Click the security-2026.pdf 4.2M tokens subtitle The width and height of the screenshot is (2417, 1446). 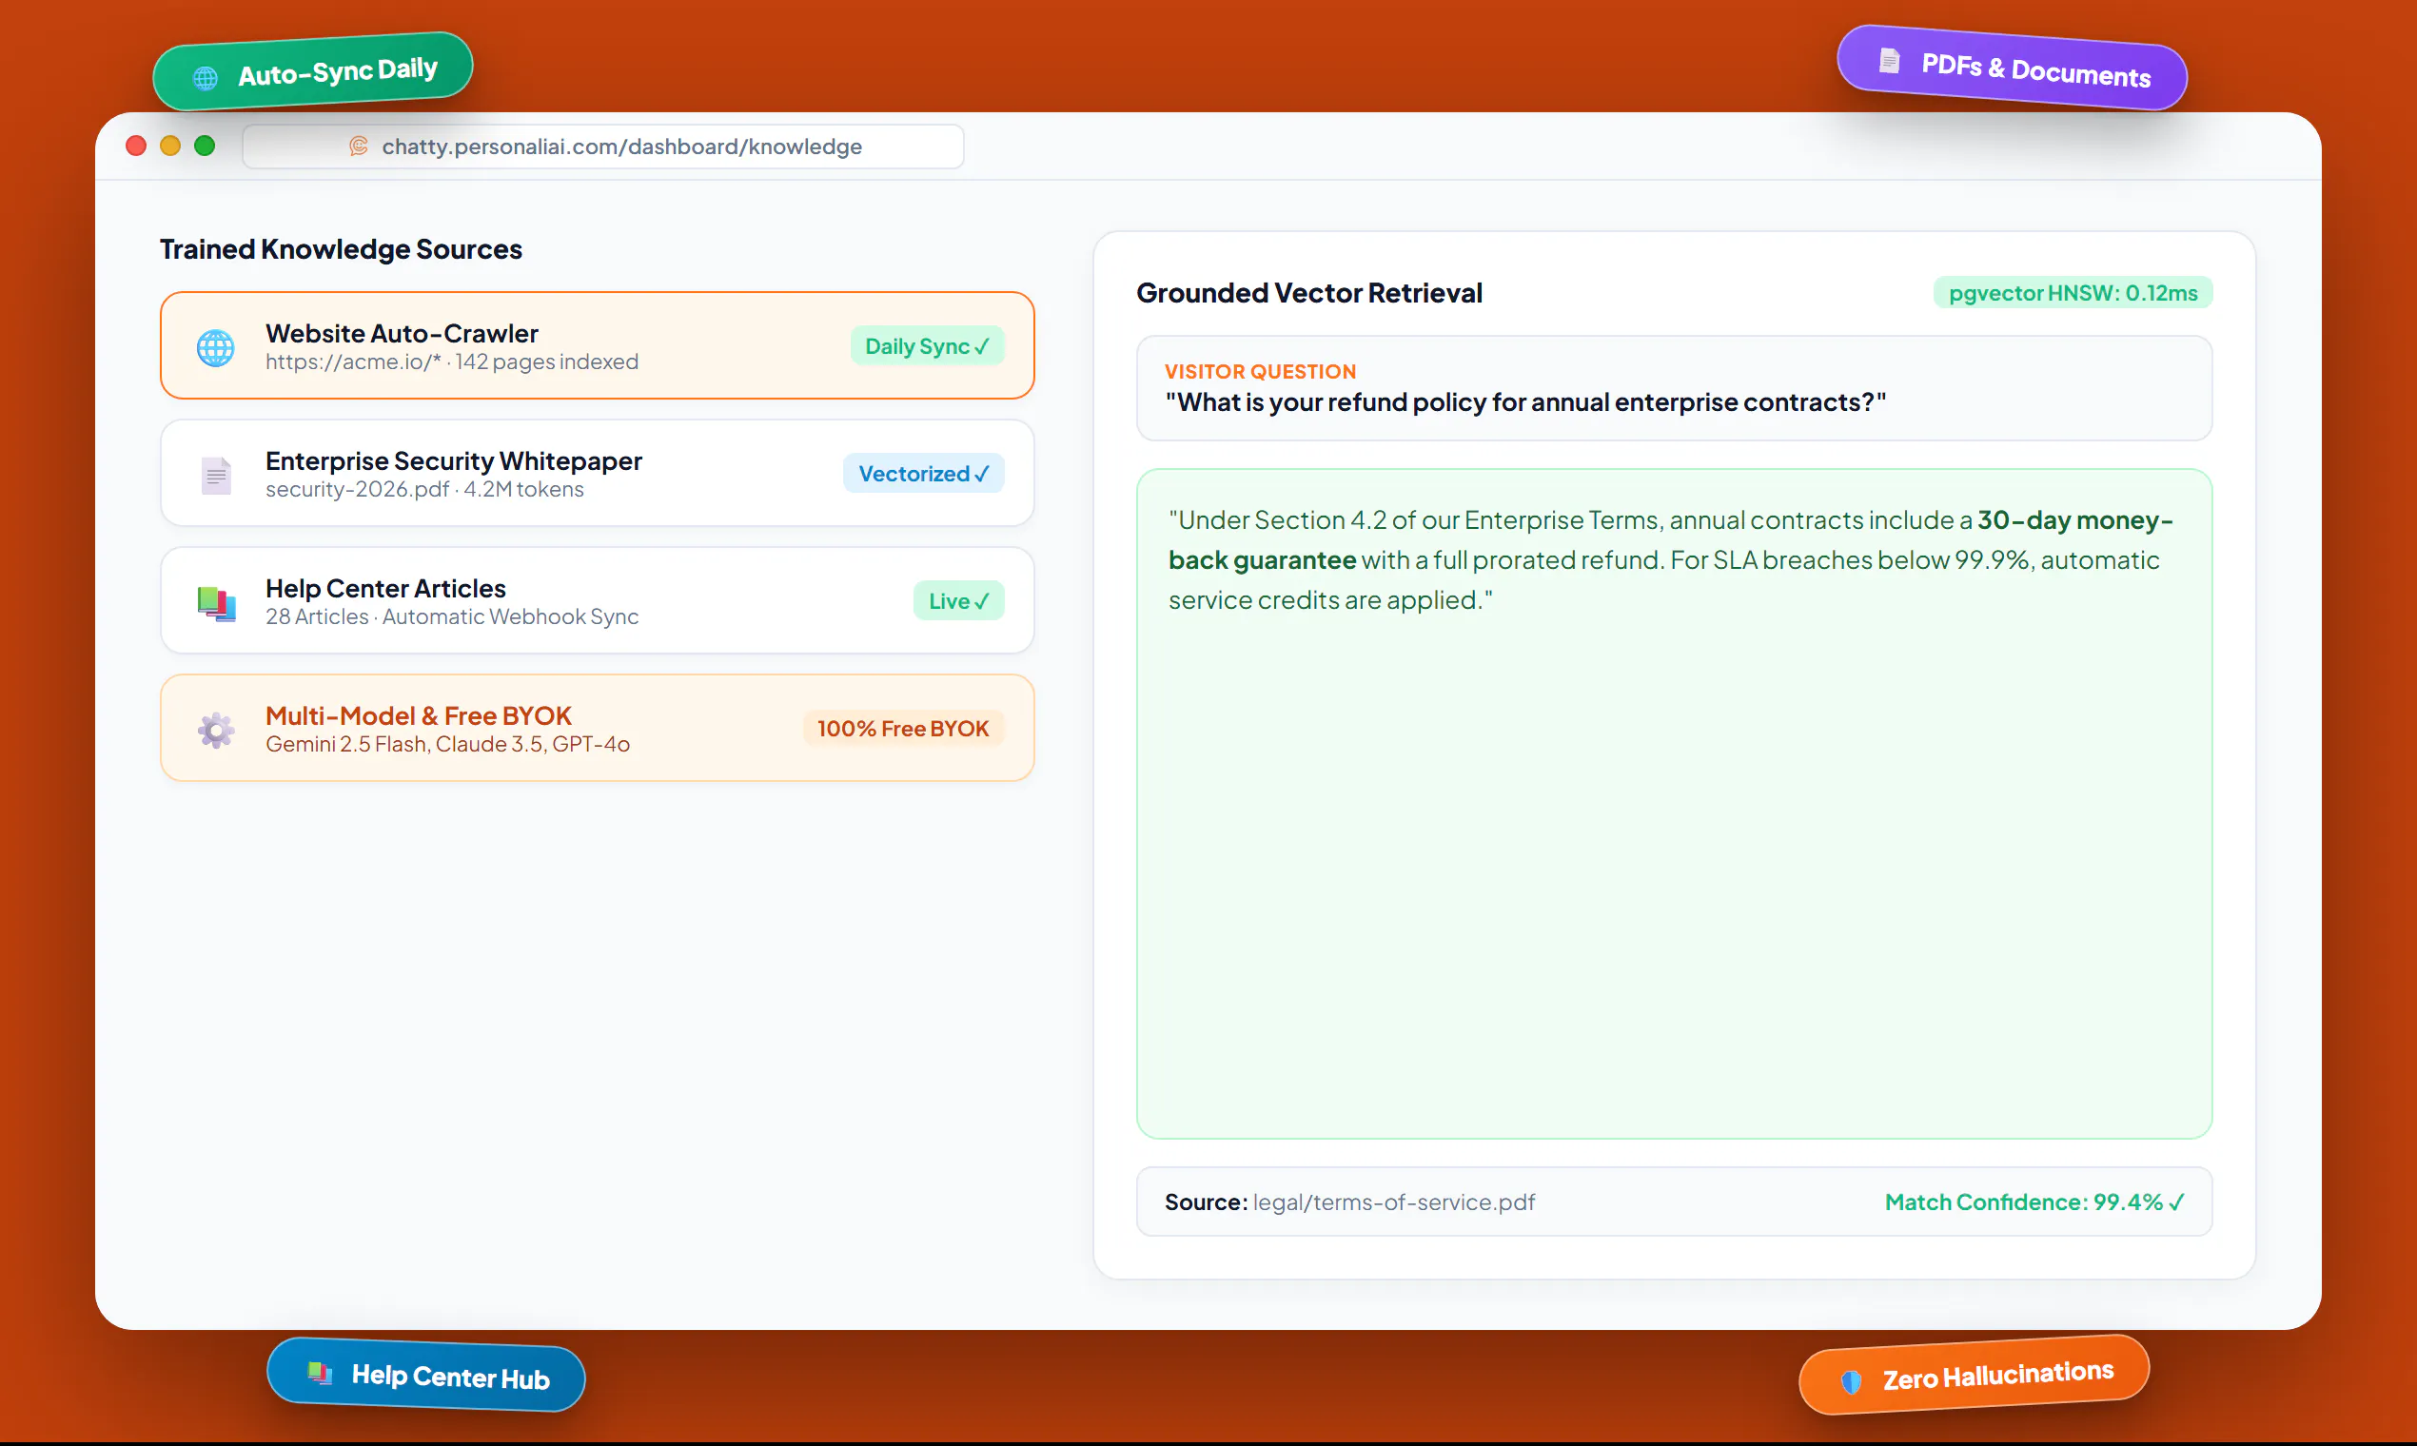coord(425,490)
